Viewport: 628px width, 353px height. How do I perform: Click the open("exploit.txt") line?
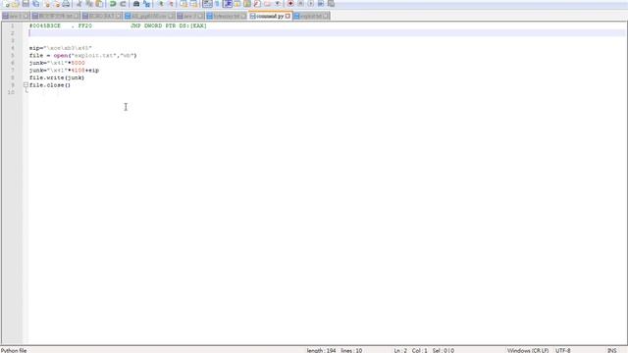pos(82,55)
